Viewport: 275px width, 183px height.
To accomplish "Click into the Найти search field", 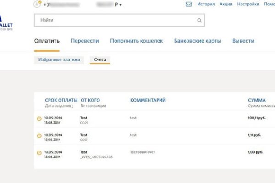I will (x=115, y=21).
